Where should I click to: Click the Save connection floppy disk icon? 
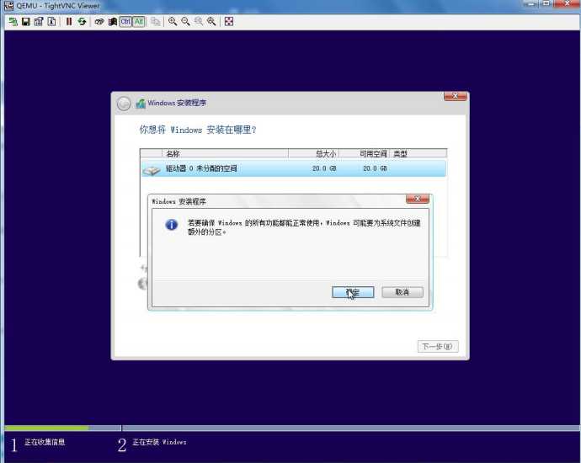click(x=25, y=22)
